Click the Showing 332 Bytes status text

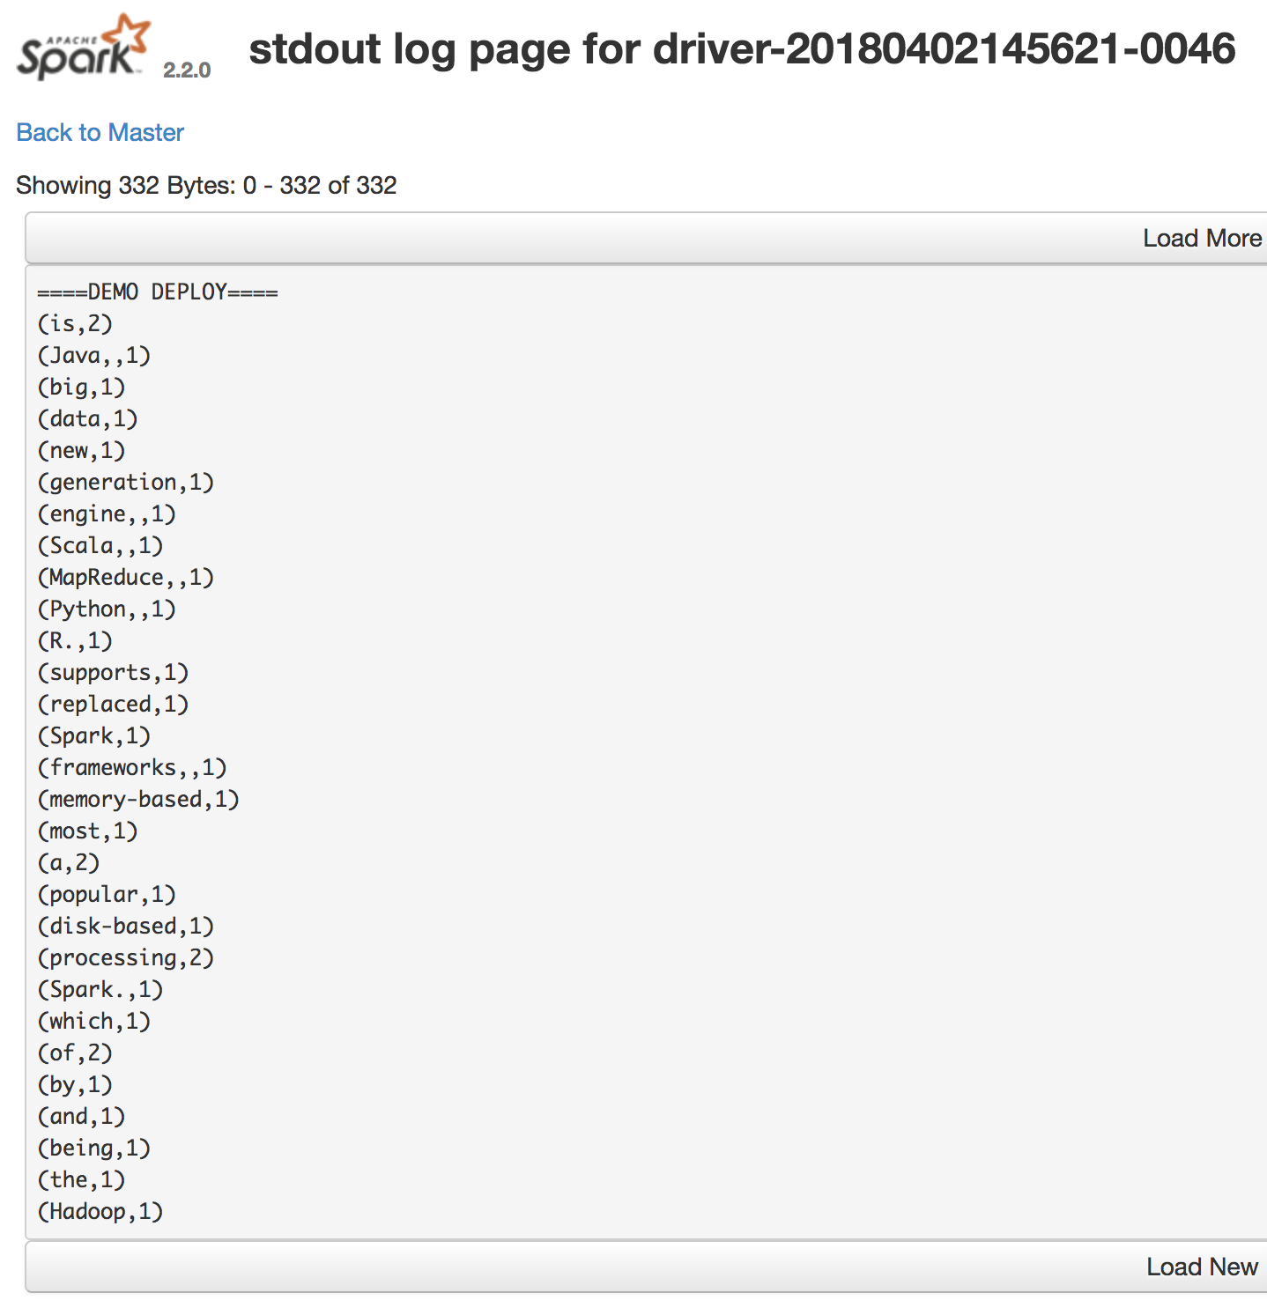pos(206,185)
